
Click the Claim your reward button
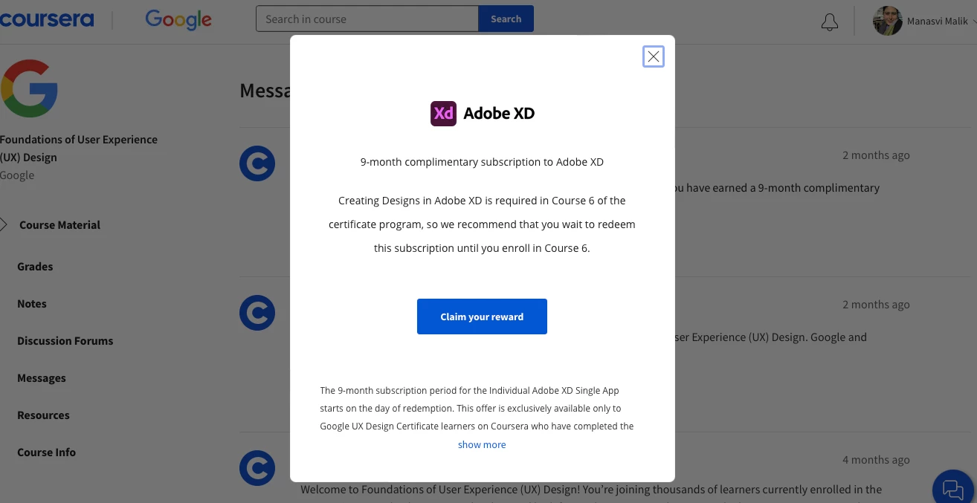(x=482, y=317)
